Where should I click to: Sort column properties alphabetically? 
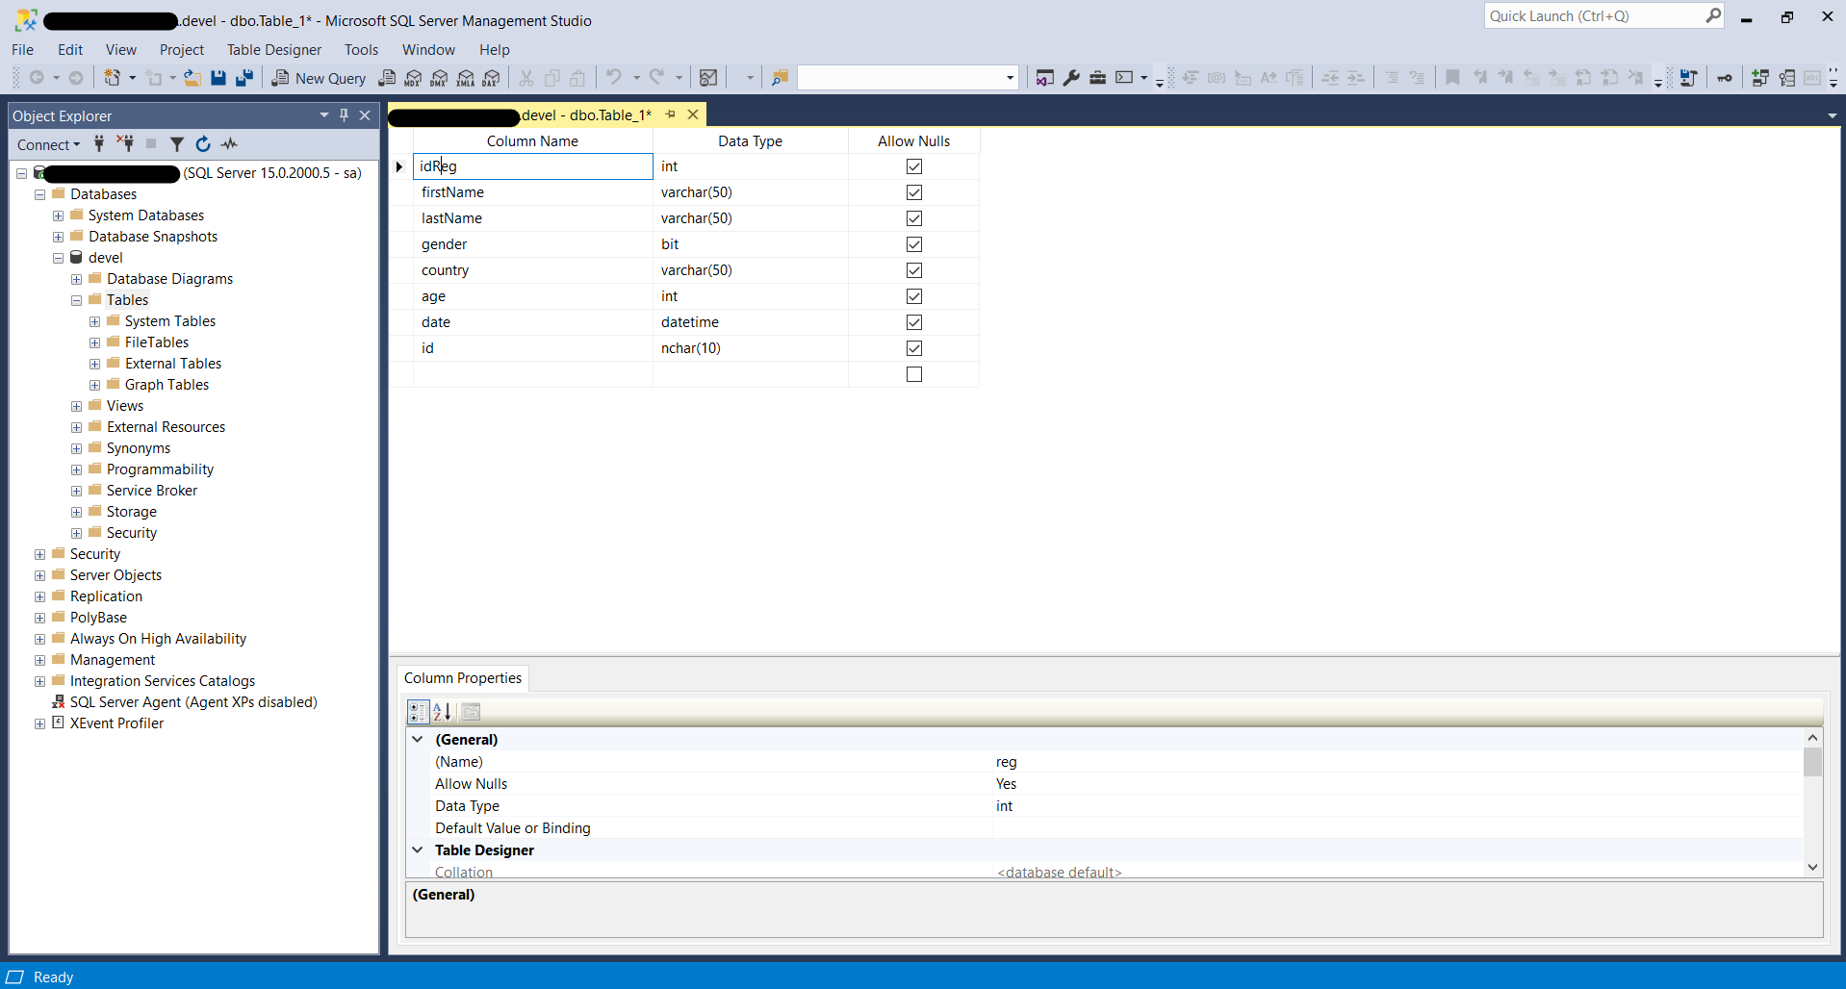point(442,712)
